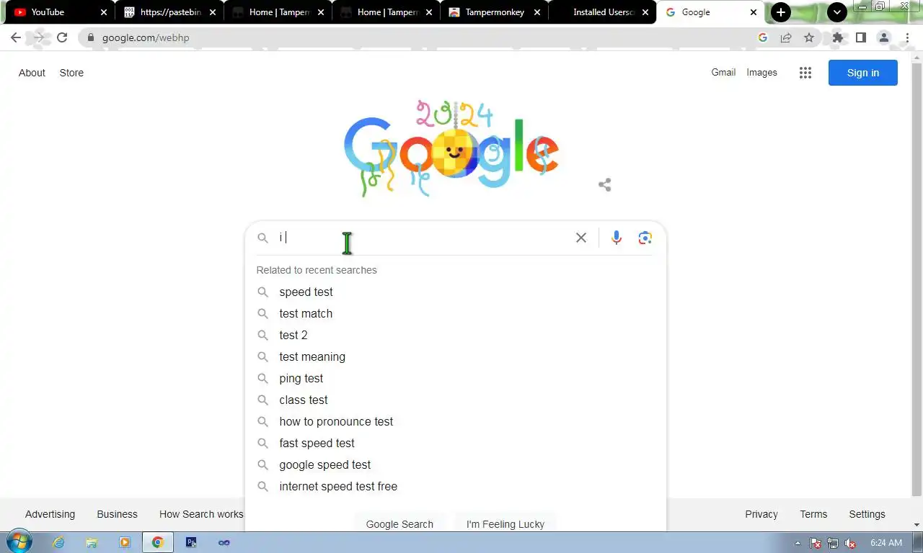Bookmark this page with the star icon
The image size is (923, 553).
(809, 37)
